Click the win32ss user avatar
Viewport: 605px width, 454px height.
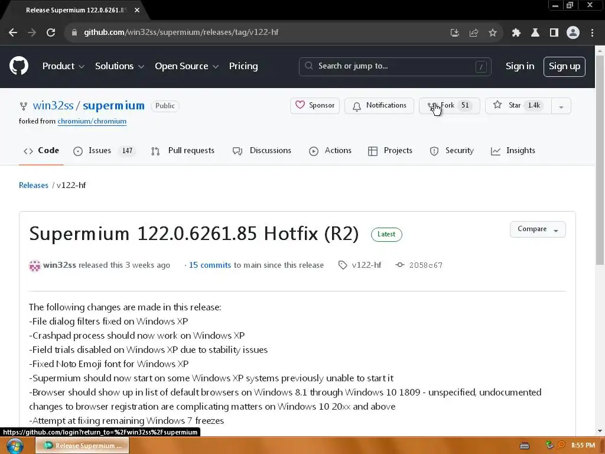coord(34,265)
